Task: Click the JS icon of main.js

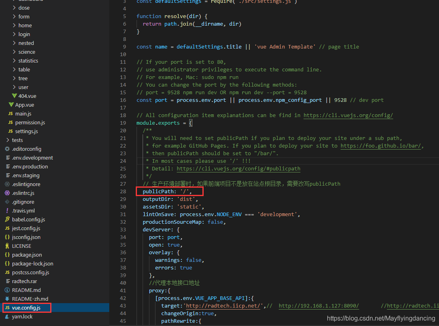Action: [10, 113]
